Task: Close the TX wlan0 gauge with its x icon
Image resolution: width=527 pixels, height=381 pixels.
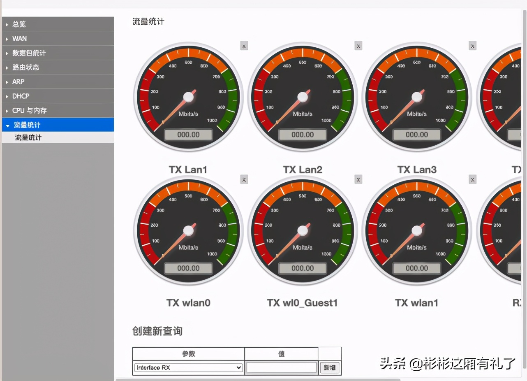Action: 244,179
